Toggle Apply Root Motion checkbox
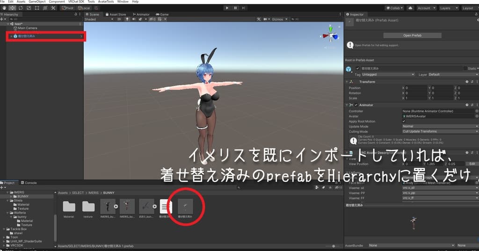 [x=404, y=121]
